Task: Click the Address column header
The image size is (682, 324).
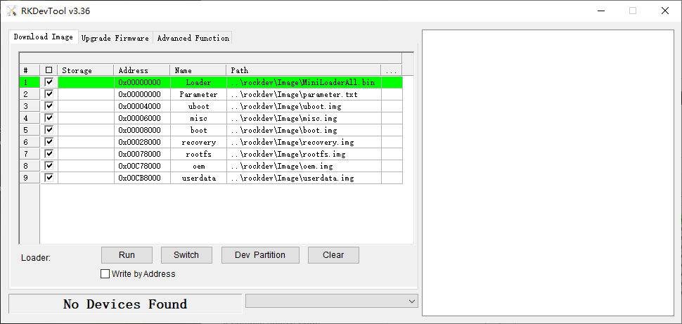Action: [x=142, y=70]
